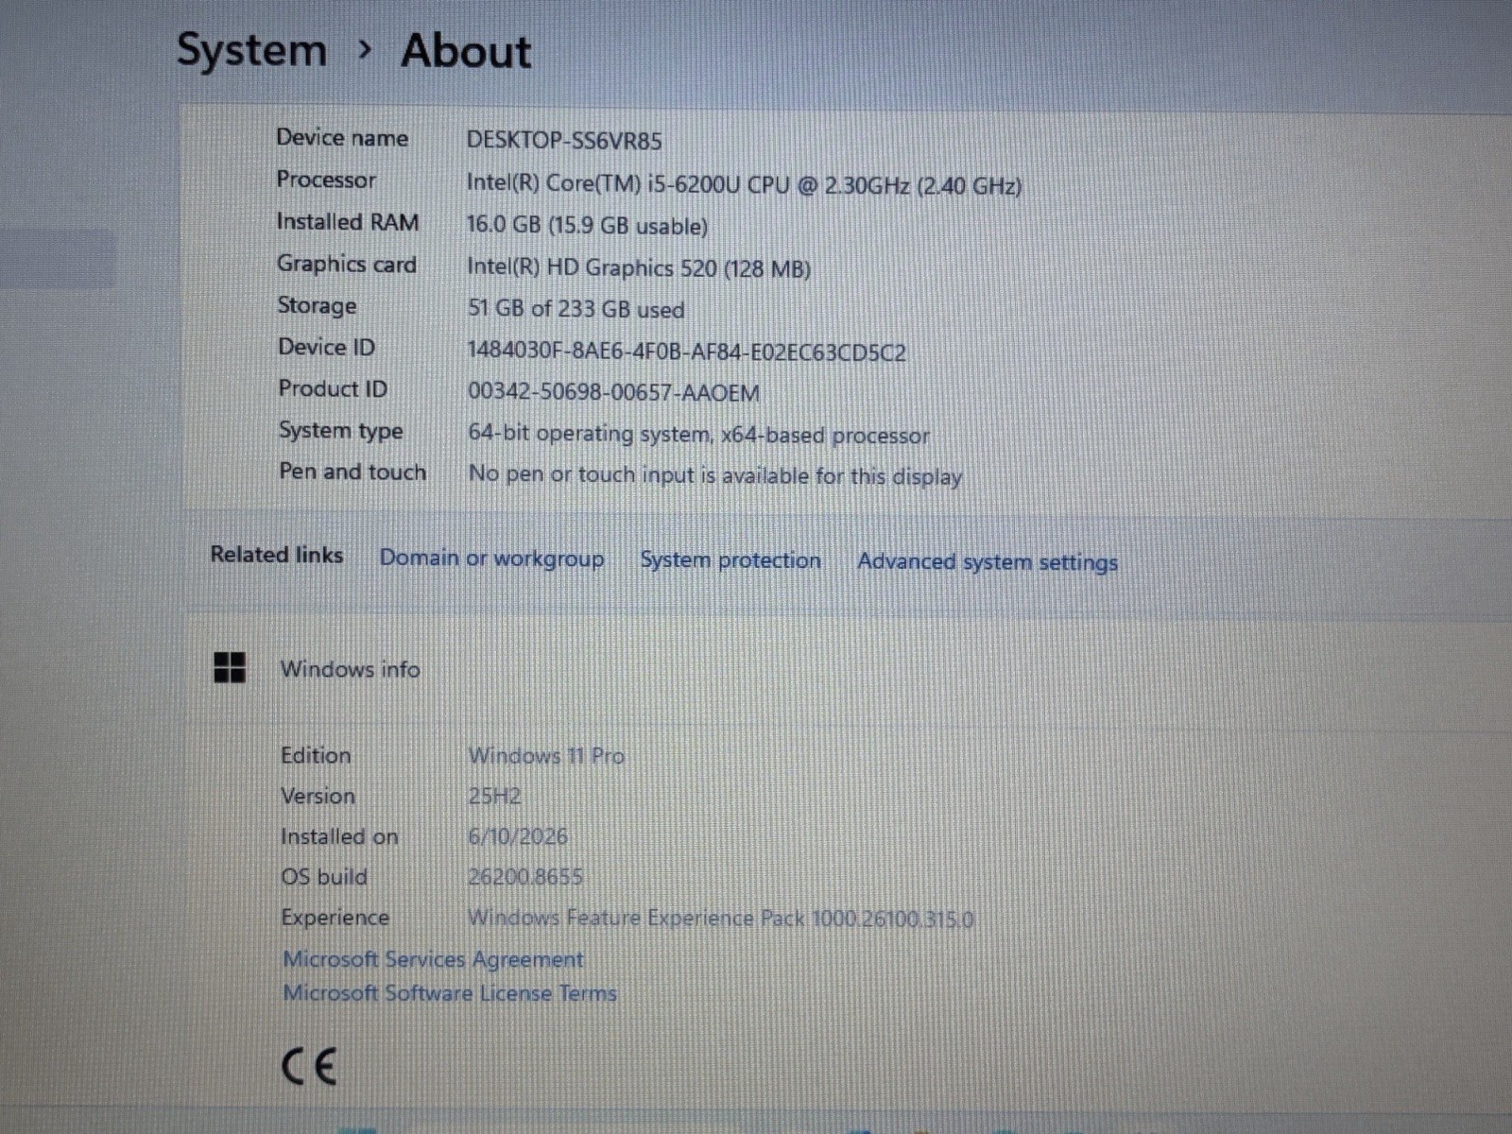
Task: Open Domain or workgroup link
Action: (491, 558)
